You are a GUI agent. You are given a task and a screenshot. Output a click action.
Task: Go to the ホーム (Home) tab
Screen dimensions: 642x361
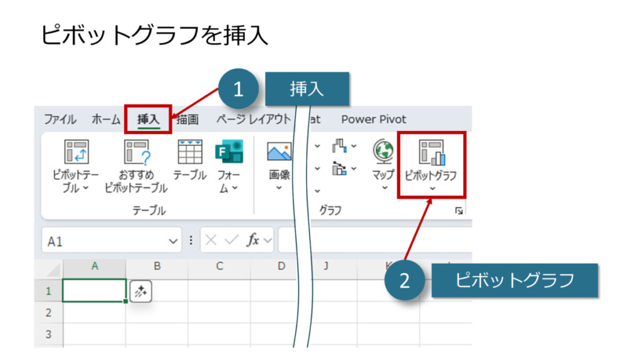(x=106, y=119)
